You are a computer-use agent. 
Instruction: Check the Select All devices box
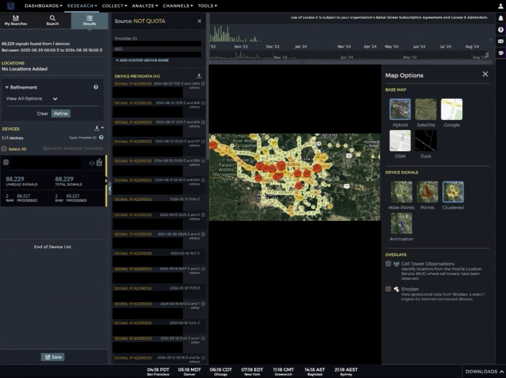tap(4, 149)
